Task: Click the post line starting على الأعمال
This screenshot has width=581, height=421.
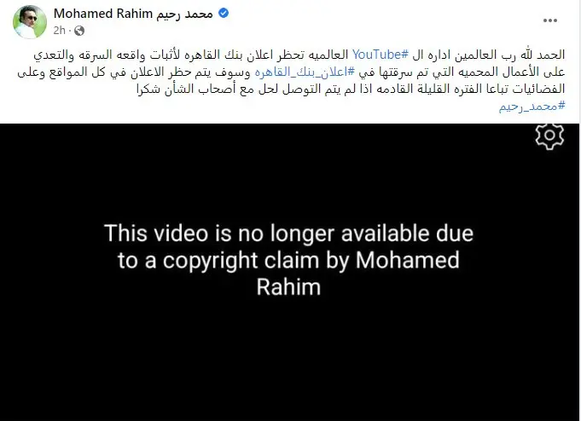Action: coord(291,72)
